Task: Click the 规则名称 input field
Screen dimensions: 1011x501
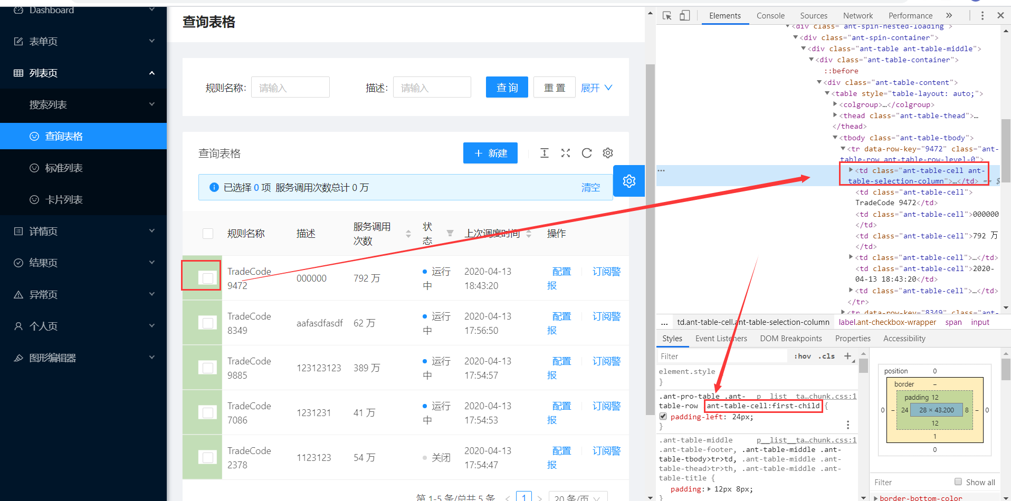Action: pos(290,87)
